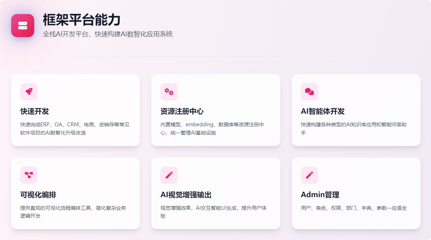
Task: Click the Admin管理 card title
Action: [320, 195]
